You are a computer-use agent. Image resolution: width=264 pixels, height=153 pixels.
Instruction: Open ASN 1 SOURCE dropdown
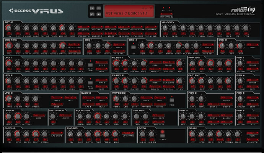(x=253, y=62)
